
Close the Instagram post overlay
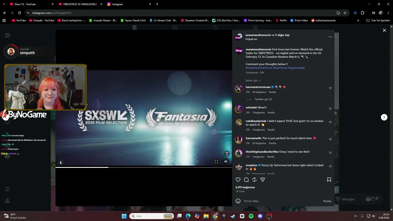click(x=384, y=30)
